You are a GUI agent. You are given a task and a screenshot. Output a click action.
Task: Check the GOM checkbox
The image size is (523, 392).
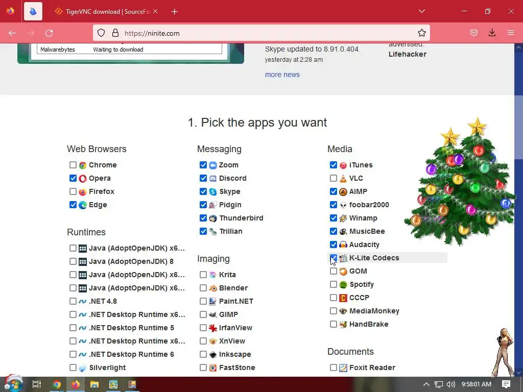coord(333,271)
